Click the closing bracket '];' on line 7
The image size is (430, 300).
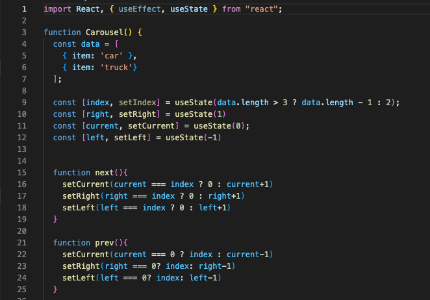click(x=58, y=79)
